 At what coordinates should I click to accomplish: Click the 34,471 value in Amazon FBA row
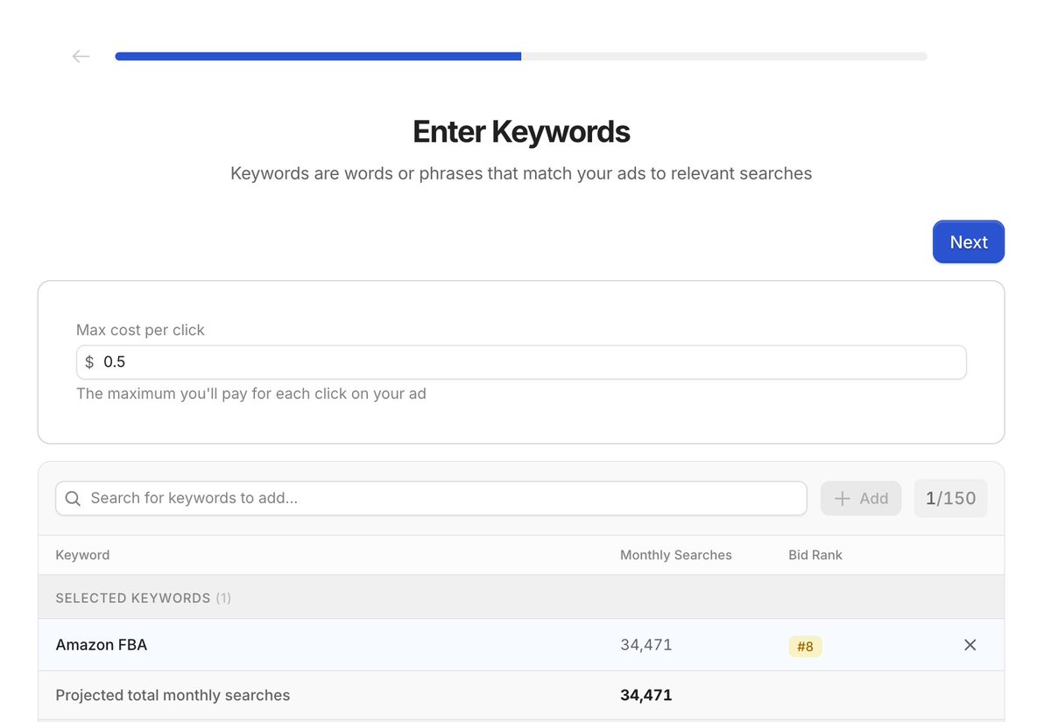click(646, 645)
